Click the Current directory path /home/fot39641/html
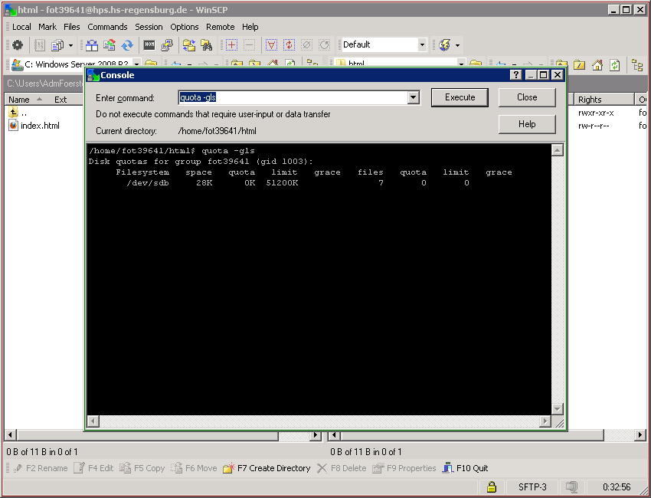The width and height of the screenshot is (651, 498). tap(218, 131)
